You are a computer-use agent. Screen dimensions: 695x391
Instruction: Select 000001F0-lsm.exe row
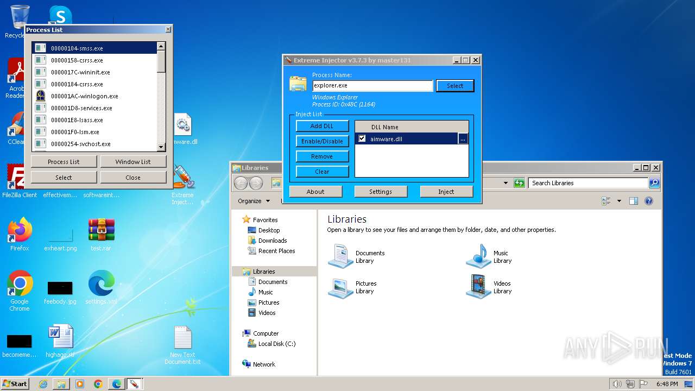(x=94, y=132)
